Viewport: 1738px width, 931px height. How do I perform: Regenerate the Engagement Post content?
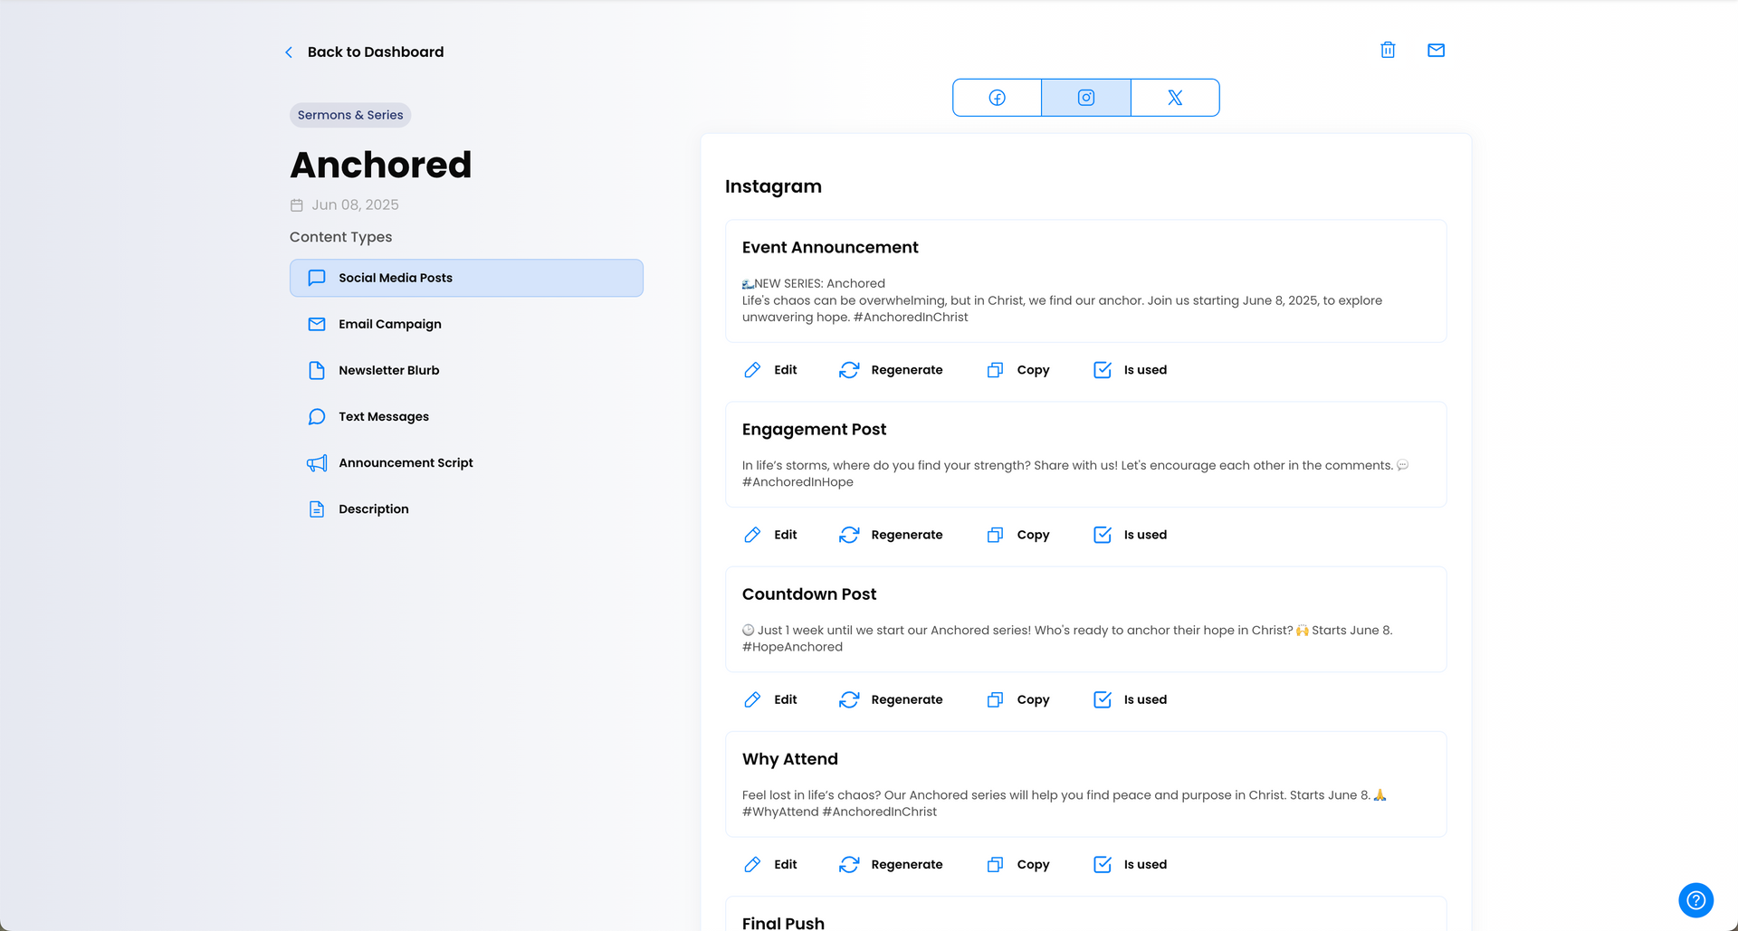tap(891, 535)
